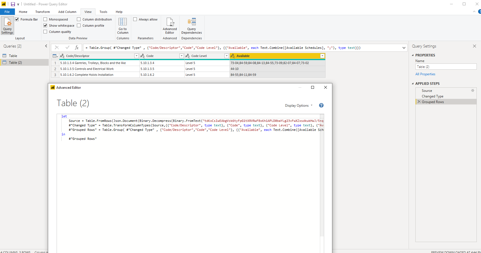Check the Always allow option
481x253 pixels.
point(135,19)
